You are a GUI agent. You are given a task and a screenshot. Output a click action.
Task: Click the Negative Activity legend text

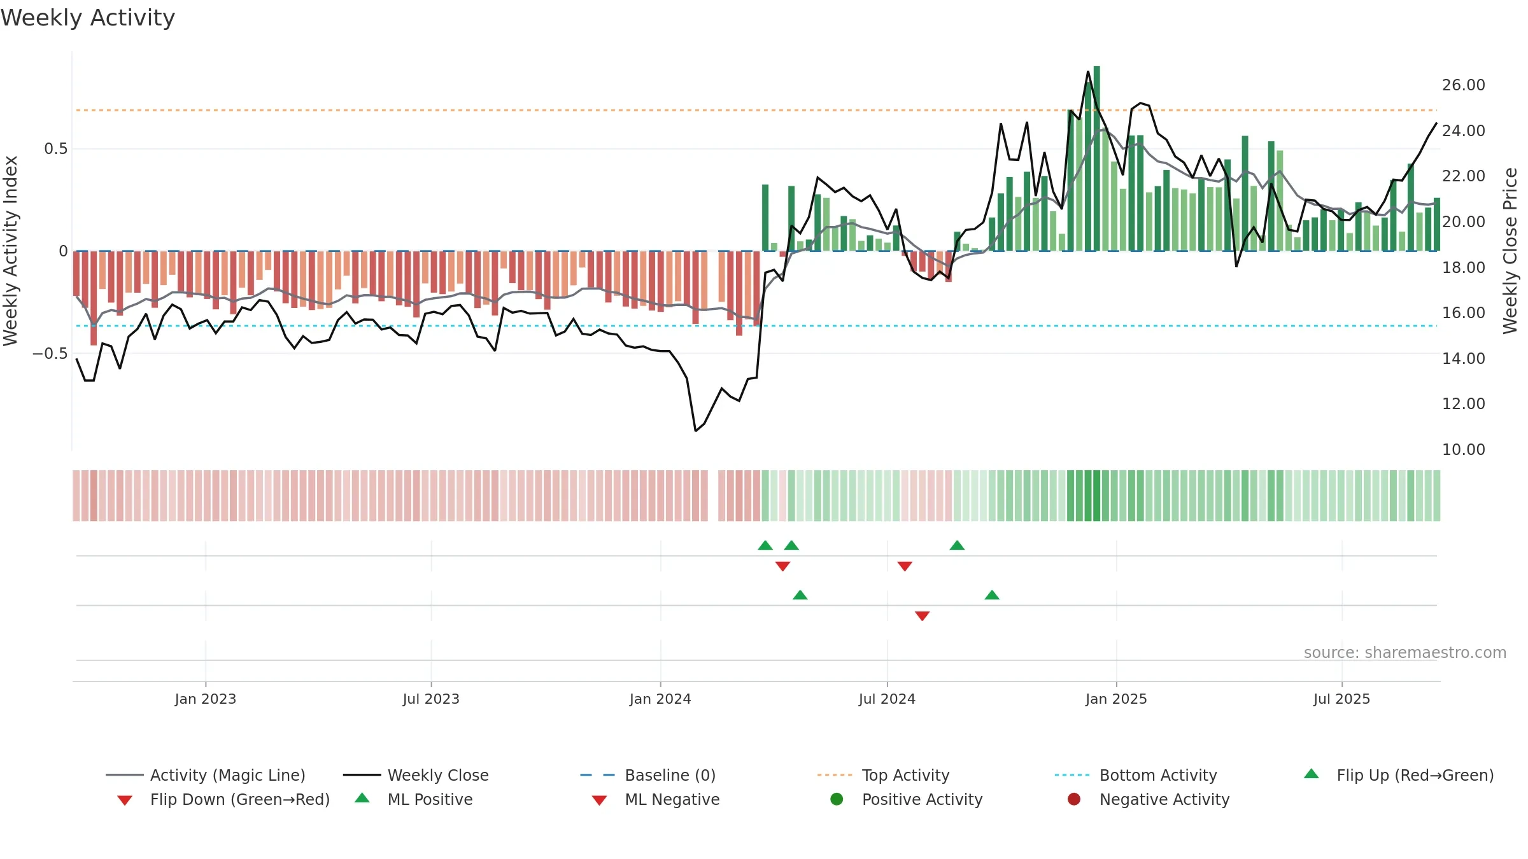click(1164, 799)
